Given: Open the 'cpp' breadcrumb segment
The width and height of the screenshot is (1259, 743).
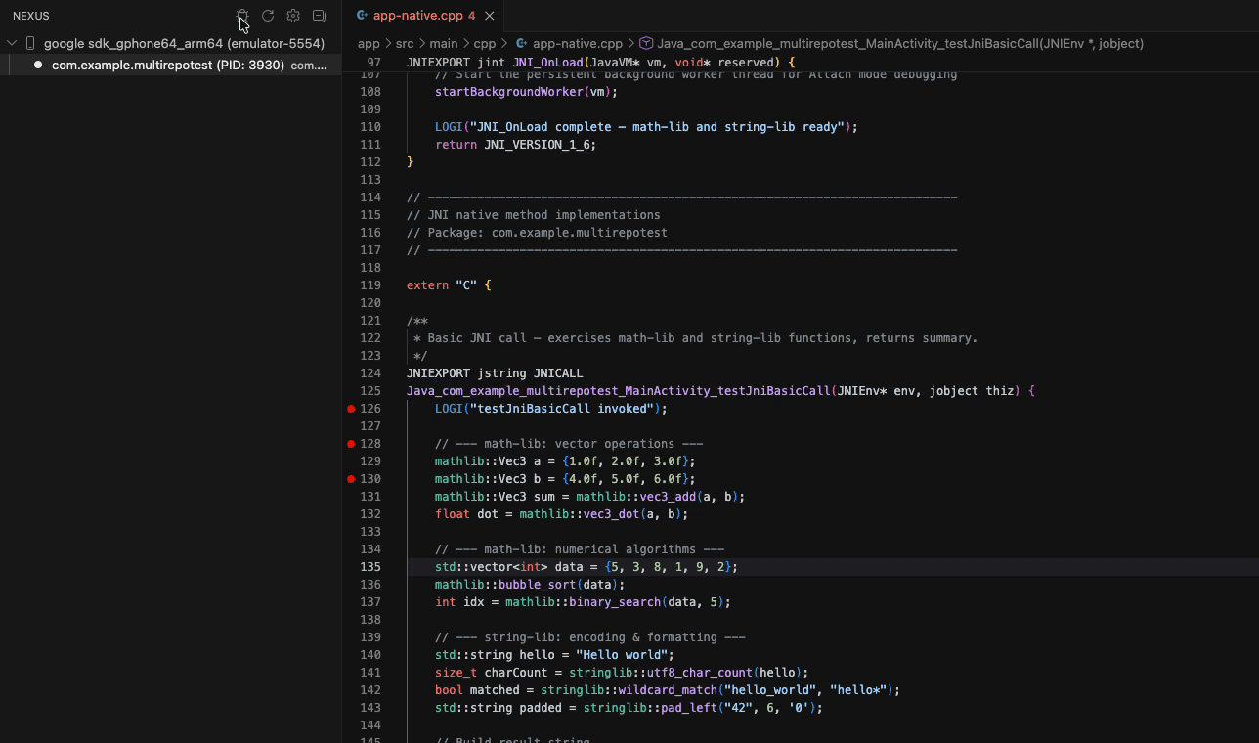Looking at the screenshot, I should tap(485, 44).
